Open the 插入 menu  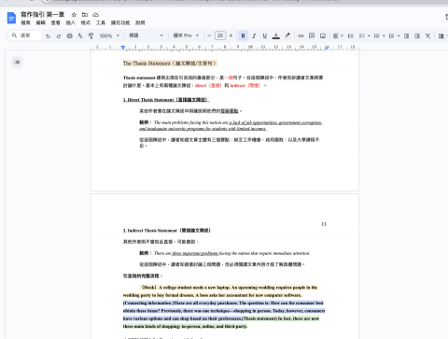coord(71,22)
